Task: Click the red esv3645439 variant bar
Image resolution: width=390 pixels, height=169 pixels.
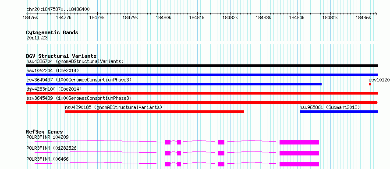Action: pos(202,102)
